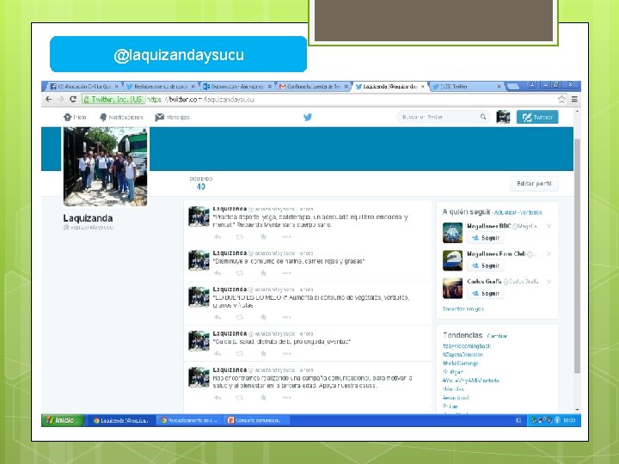Reply to the 'LO BUENO ES LO MEJOR' tweet
Screen dimensions: 619x464
[218, 317]
